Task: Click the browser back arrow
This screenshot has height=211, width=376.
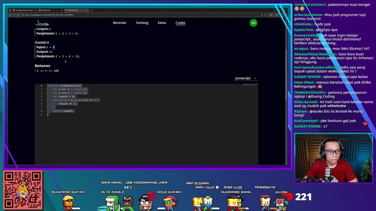Action: coord(10,15)
